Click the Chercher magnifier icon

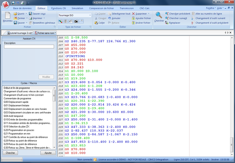(x=159, y=15)
